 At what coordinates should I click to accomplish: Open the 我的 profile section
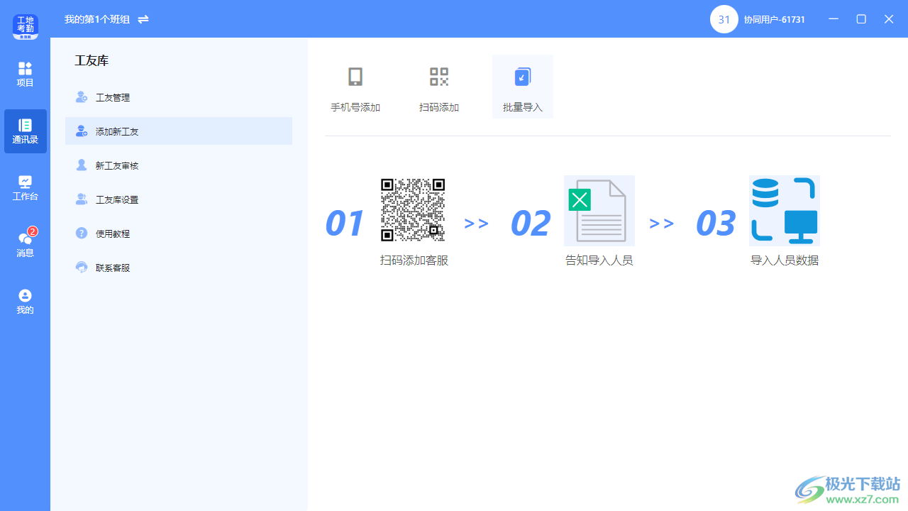(x=26, y=302)
